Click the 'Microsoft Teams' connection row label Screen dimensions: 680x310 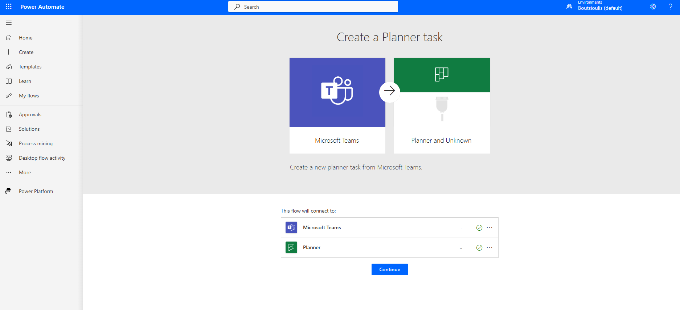[x=322, y=227]
